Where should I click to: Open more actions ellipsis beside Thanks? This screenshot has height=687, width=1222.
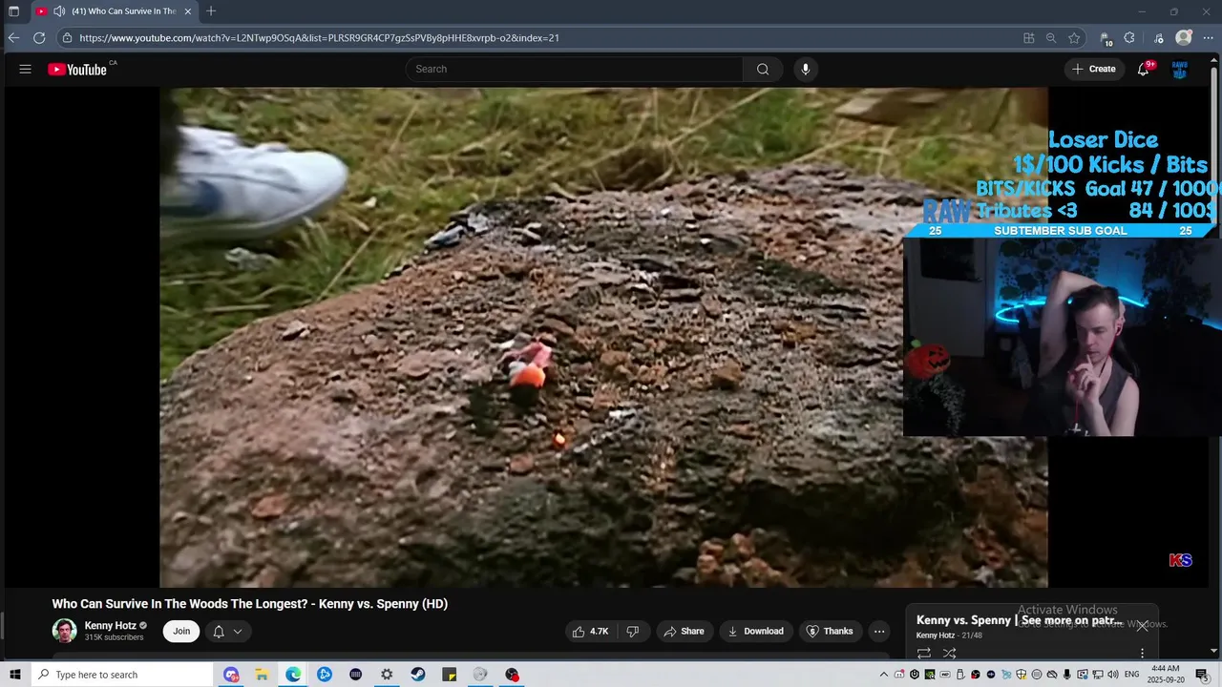[x=879, y=631]
